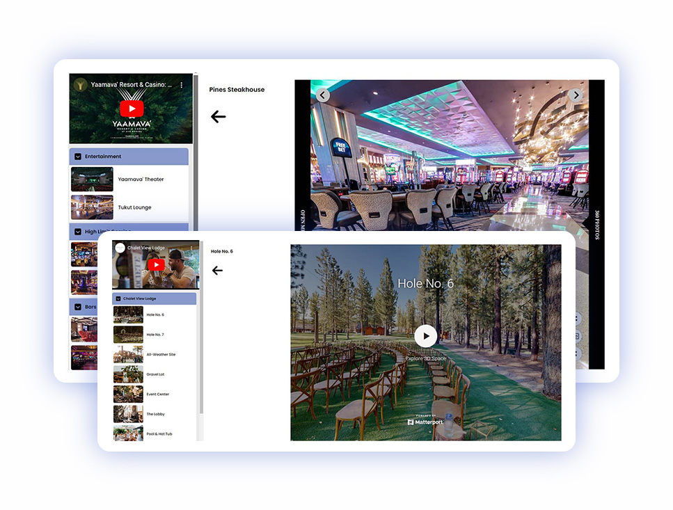Open the Yaamava' Theater thumbnail
This screenshot has width=673, height=510.
(92, 179)
